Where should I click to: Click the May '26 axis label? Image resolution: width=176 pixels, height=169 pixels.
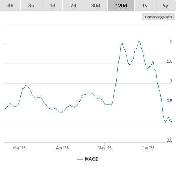coord(105,148)
